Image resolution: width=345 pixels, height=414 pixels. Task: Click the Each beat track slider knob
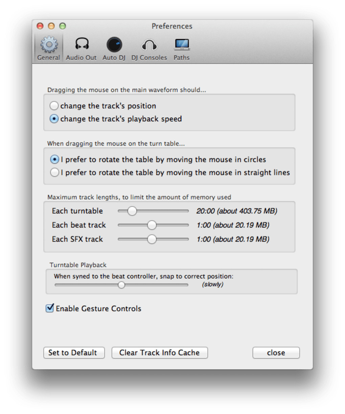[152, 225]
